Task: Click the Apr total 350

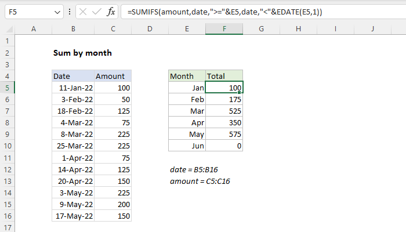Action: pyautogui.click(x=224, y=123)
